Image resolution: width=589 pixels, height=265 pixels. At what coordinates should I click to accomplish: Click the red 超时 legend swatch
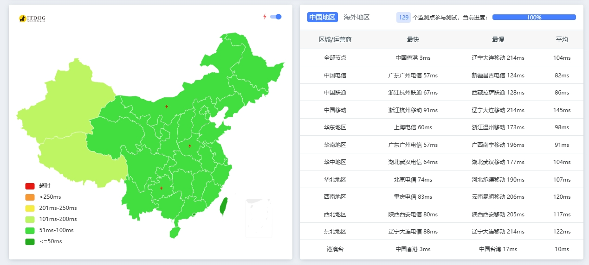(30, 186)
